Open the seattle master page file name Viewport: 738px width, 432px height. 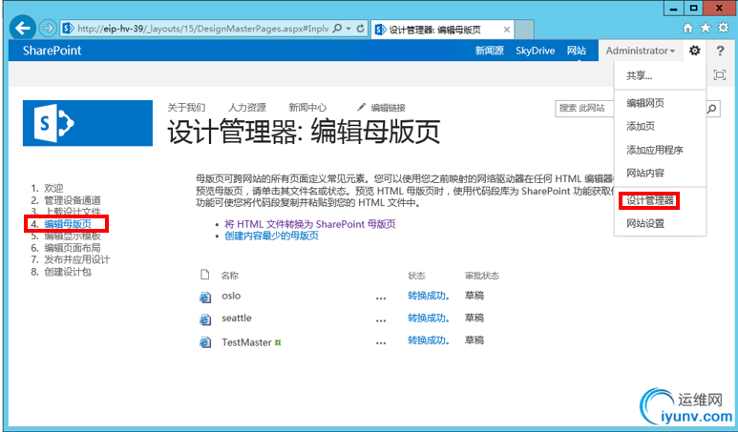[237, 319]
